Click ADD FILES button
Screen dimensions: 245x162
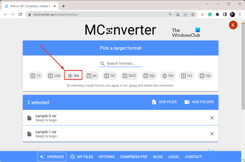click(x=164, y=102)
